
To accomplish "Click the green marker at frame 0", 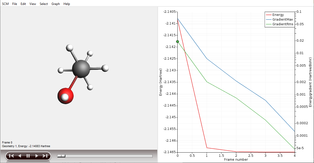I will [x=178, y=41].
